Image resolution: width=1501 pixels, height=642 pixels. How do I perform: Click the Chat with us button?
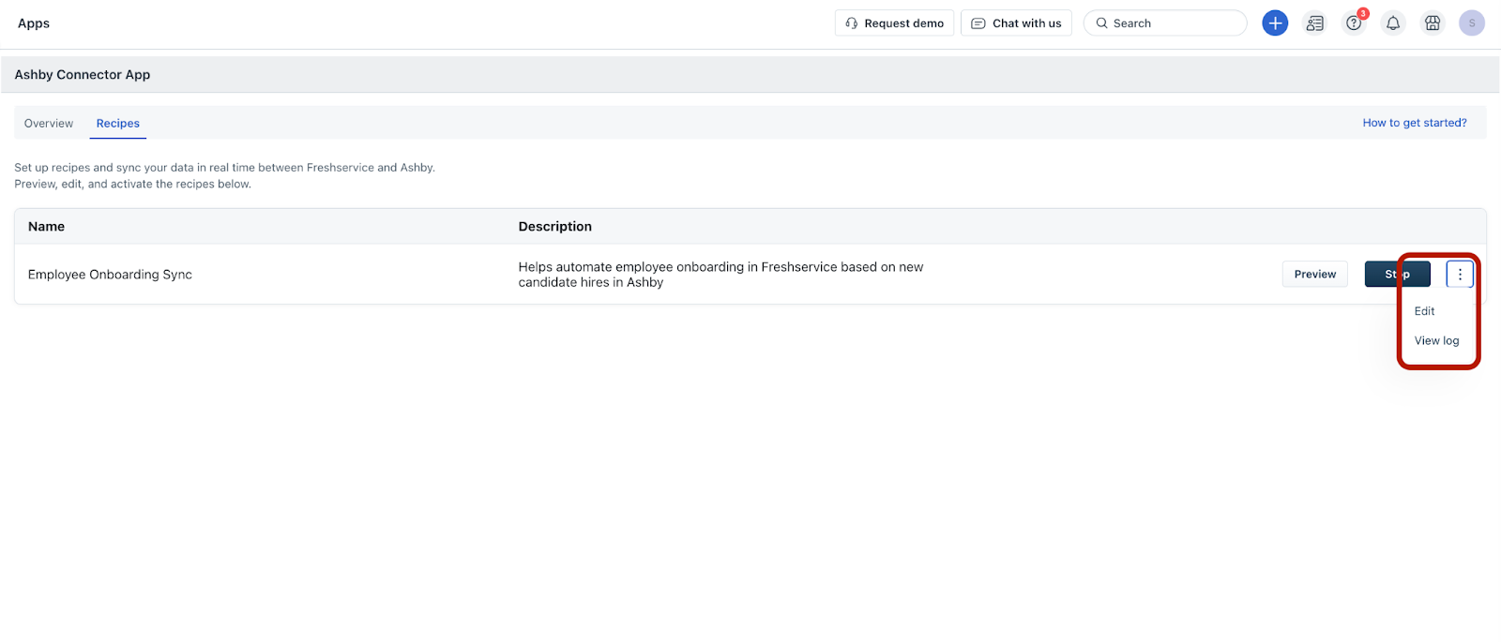[x=1016, y=23]
